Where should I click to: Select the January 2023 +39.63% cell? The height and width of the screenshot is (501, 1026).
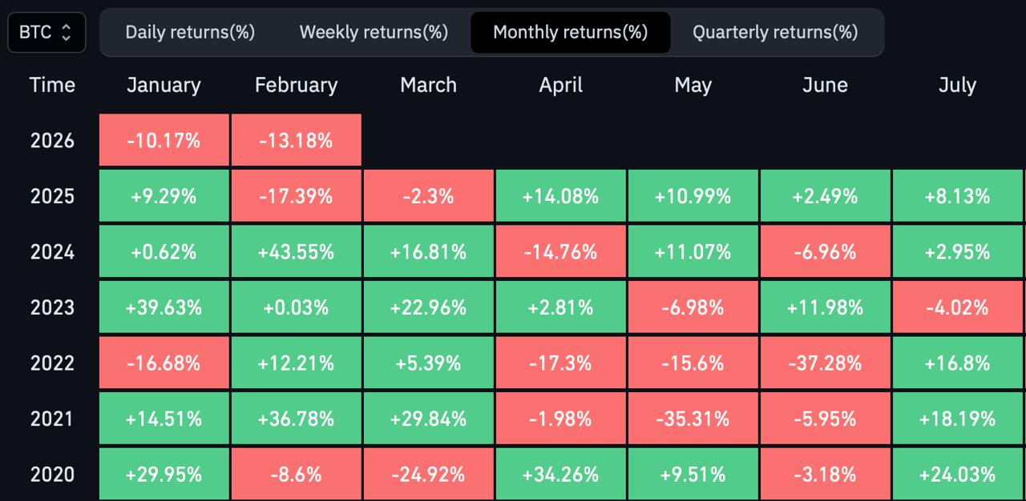164,307
